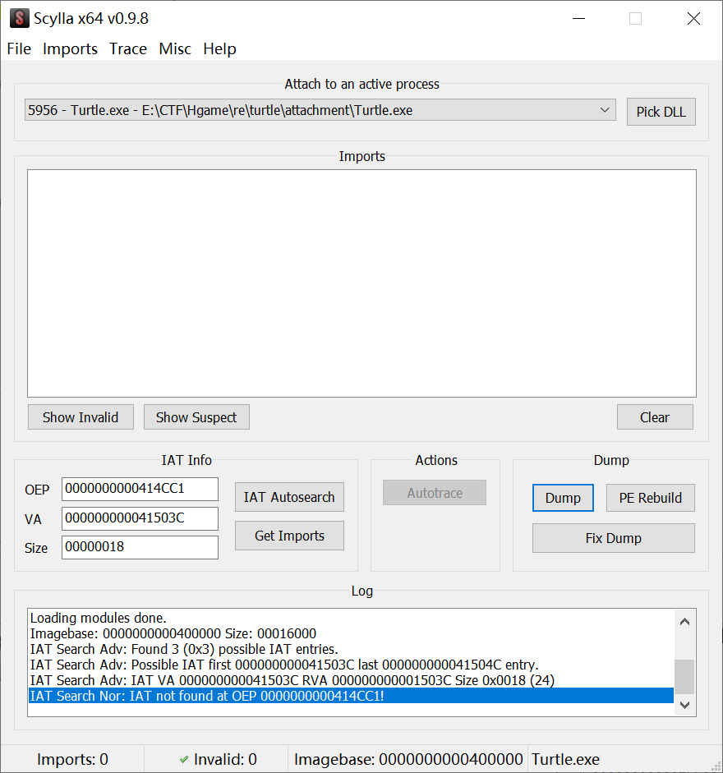723x773 pixels.
Task: Click the Fix Dump button
Action: click(614, 538)
